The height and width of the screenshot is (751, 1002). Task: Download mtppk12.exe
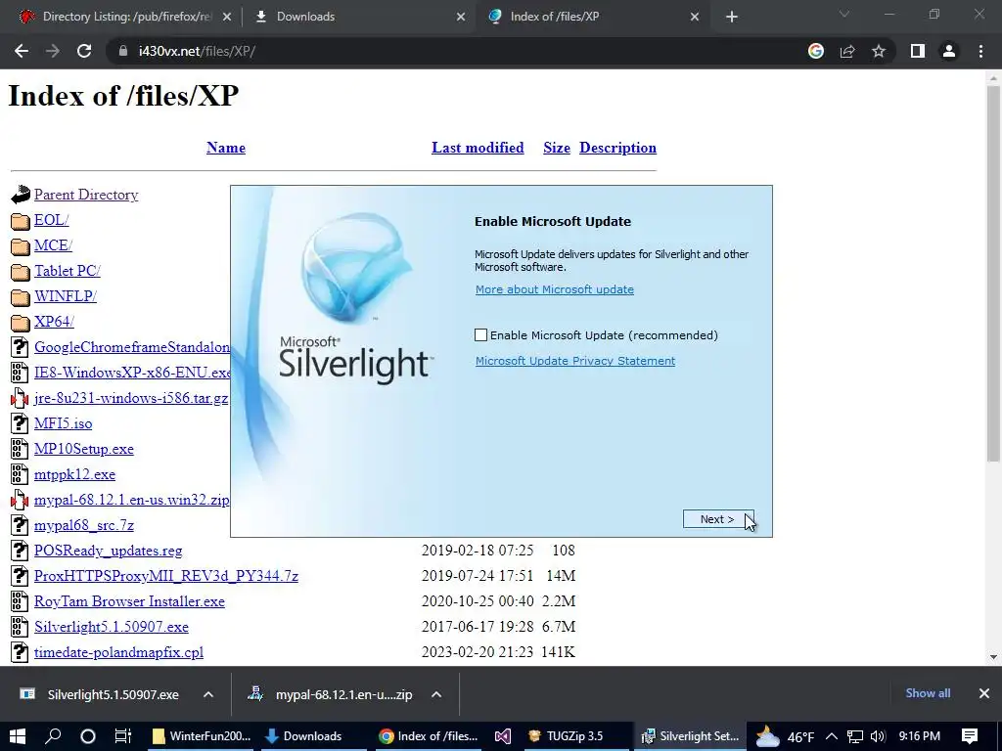click(74, 474)
